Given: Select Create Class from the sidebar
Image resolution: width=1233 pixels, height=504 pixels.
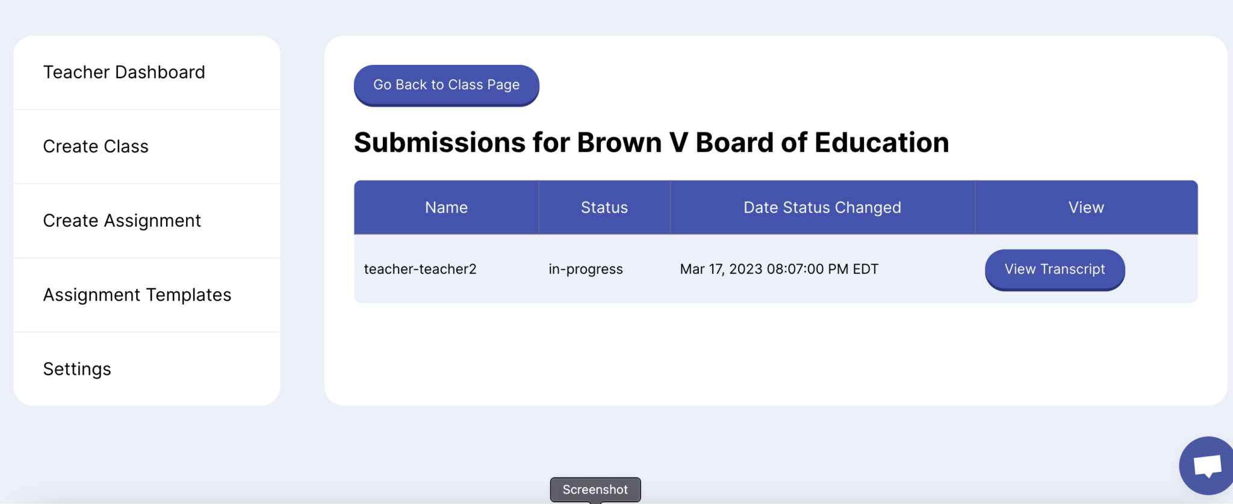Looking at the screenshot, I should 96,146.
